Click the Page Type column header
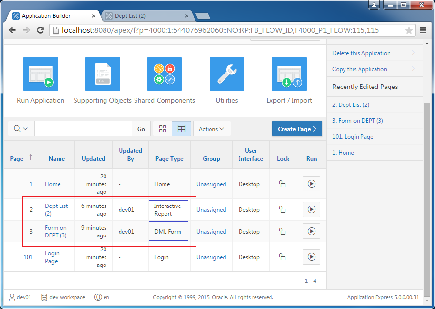Viewport: 435px width, 309px height. coord(169,159)
